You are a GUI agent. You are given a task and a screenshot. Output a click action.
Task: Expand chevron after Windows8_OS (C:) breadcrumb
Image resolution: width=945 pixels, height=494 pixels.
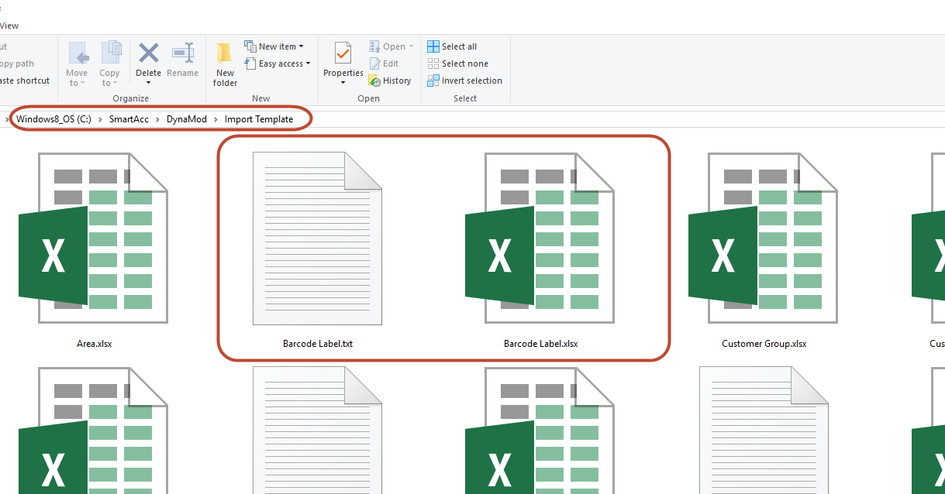(x=100, y=119)
